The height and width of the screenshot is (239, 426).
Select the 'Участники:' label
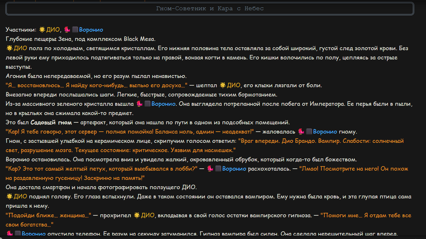click(x=21, y=30)
